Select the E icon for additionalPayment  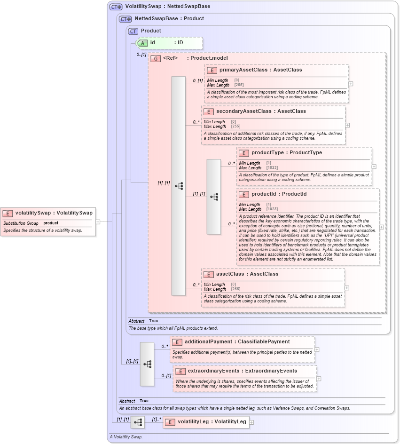point(178,341)
